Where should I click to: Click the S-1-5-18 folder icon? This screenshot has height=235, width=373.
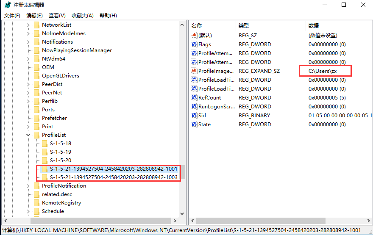click(x=45, y=144)
